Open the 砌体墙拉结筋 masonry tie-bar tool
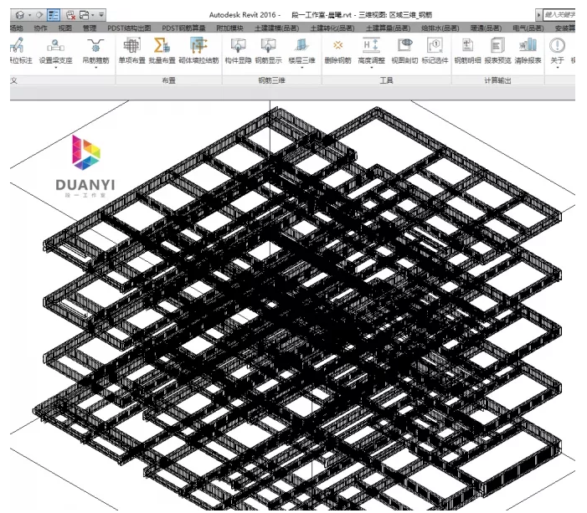The width and height of the screenshot is (587, 513). (198, 49)
